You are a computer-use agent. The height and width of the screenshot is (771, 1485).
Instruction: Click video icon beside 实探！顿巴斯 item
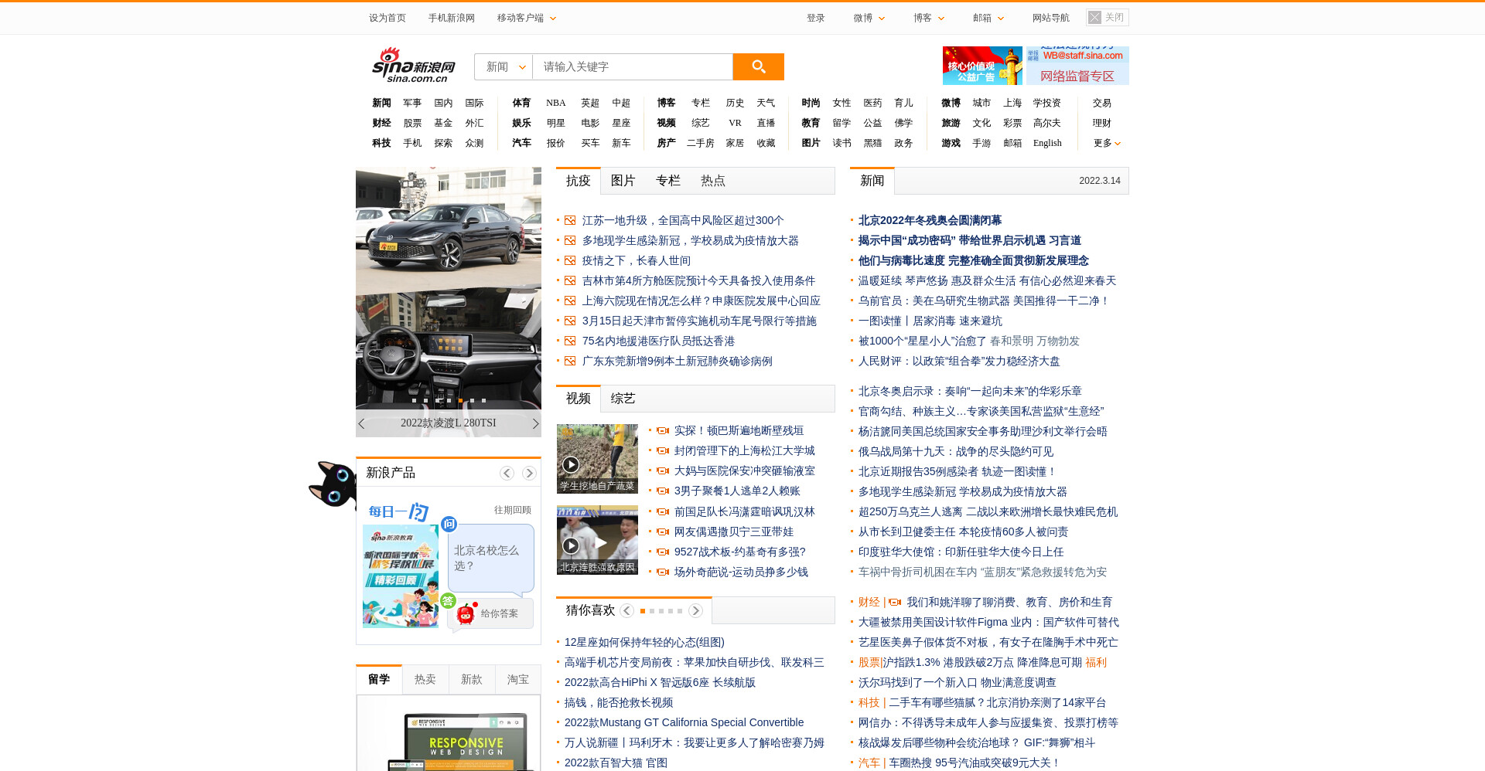click(663, 431)
